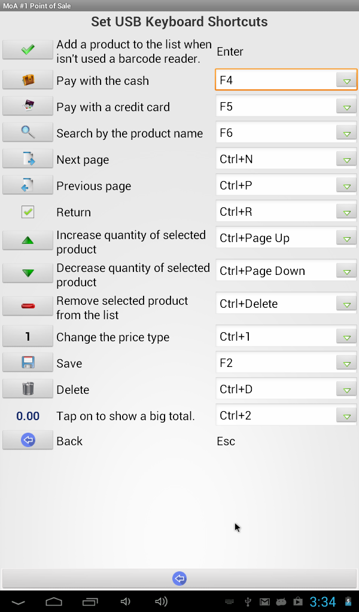Click the wallet icon for cash payment
The height and width of the screenshot is (612, 359).
pyautogui.click(x=28, y=80)
